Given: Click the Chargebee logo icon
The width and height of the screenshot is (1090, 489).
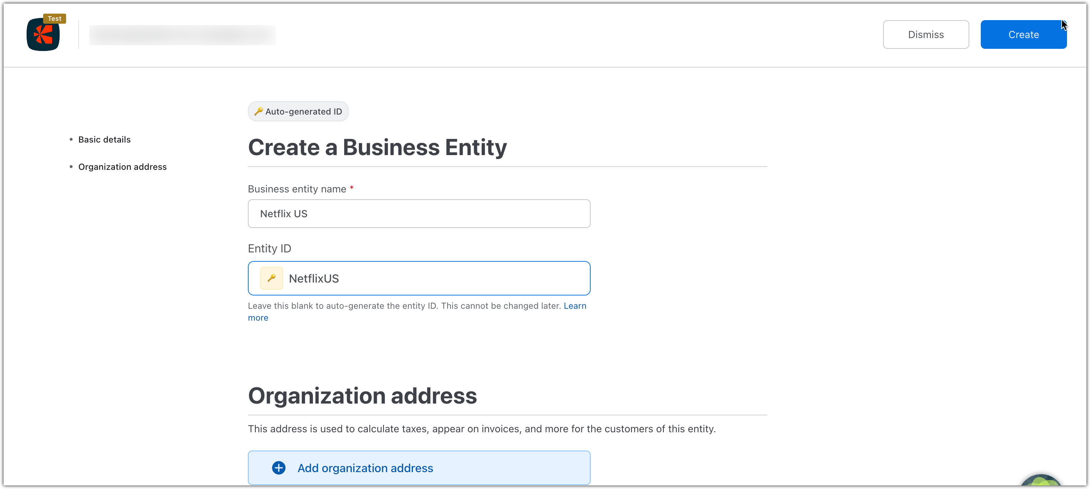Looking at the screenshot, I should (x=43, y=35).
